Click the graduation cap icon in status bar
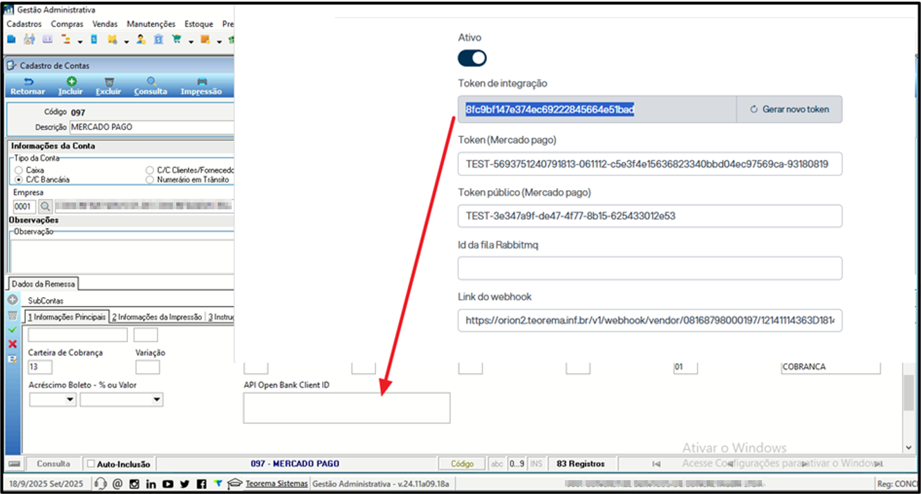This screenshot has height=494, width=921. (x=236, y=484)
